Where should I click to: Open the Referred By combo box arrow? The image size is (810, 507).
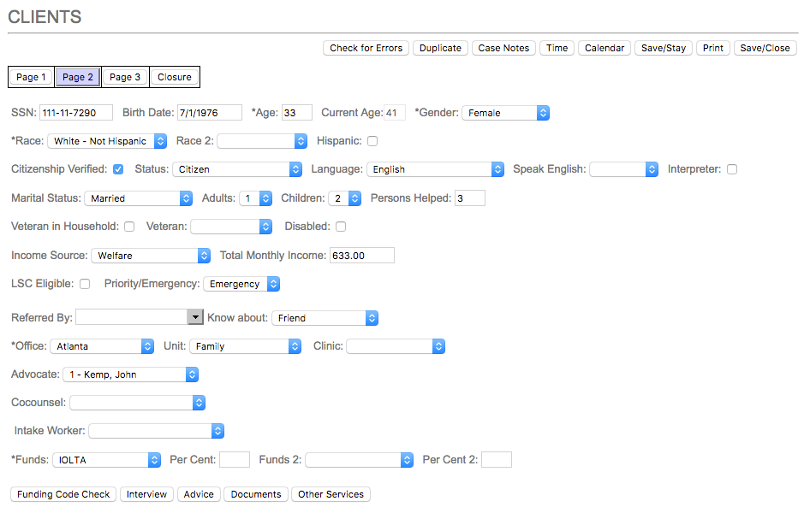195,317
